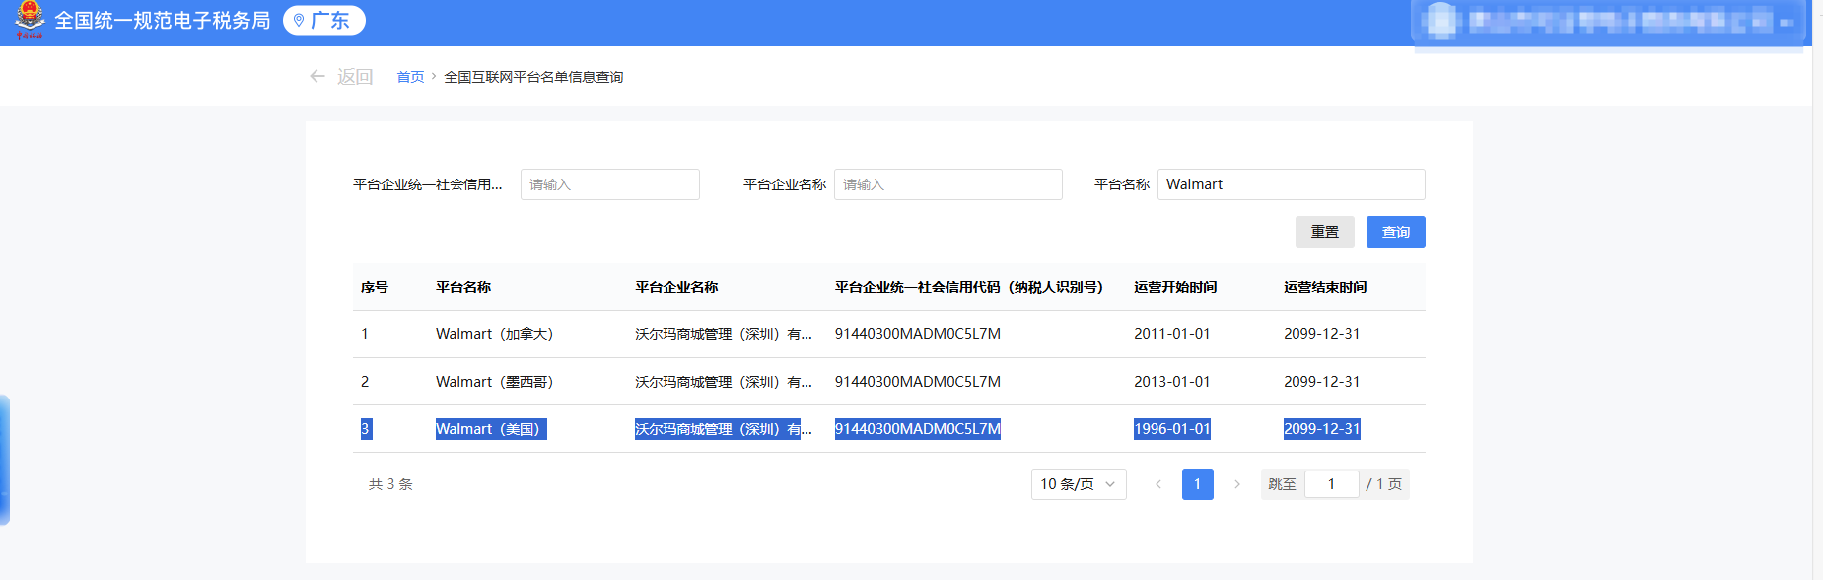The height and width of the screenshot is (580, 1823).
Task: Focus the 平台企业统一社会信用代码 input field
Action: point(609,184)
